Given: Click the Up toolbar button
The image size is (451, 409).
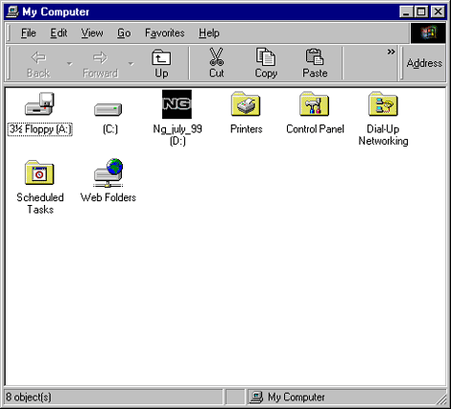Looking at the screenshot, I should pyautogui.click(x=161, y=63).
